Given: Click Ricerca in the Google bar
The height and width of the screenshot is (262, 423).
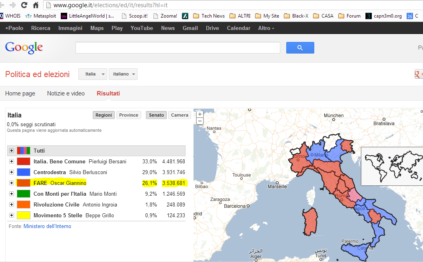Looking at the screenshot, I should [41, 28].
